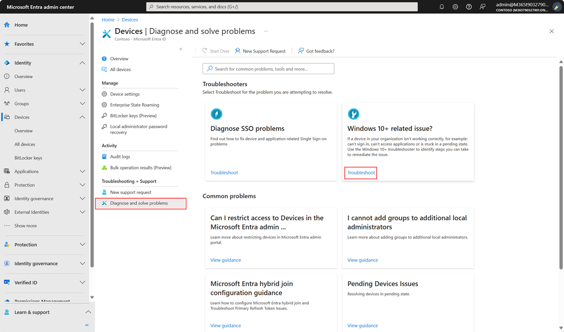Open help question mark icon
The width and height of the screenshot is (564, 332).
469,7
